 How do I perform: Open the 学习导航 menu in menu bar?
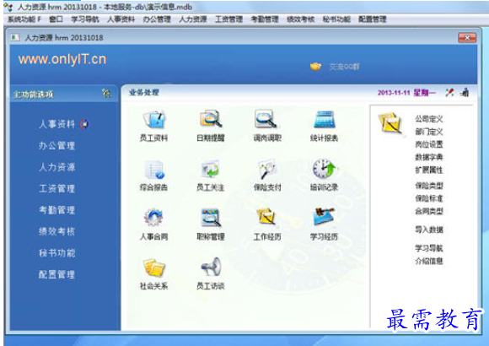coord(85,19)
